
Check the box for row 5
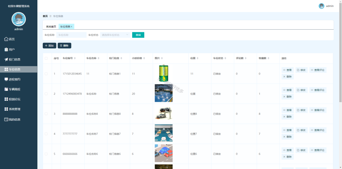pos(46,154)
